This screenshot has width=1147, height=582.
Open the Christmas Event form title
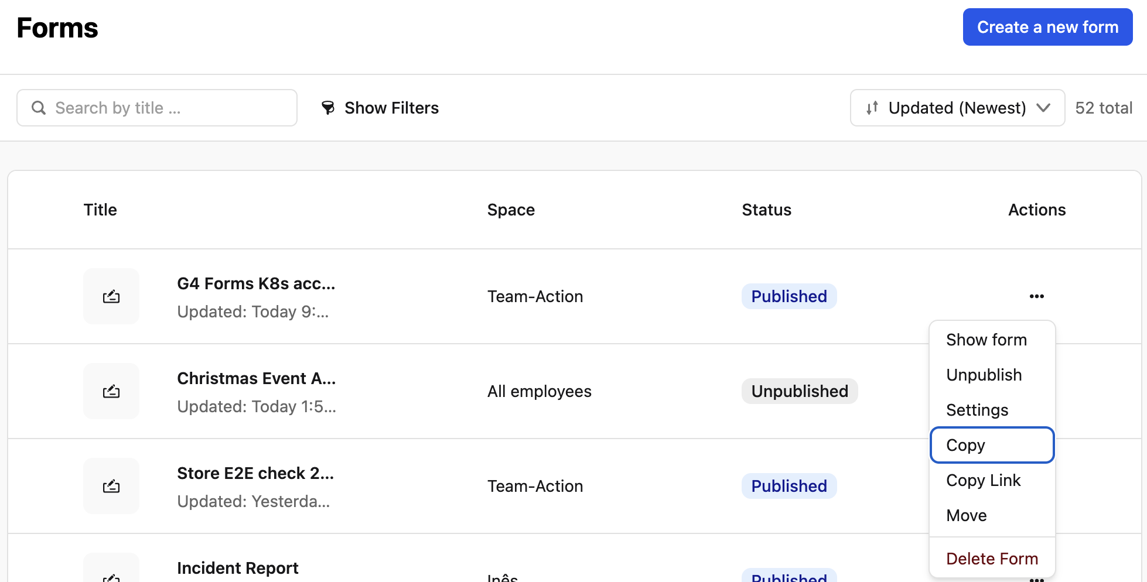(257, 378)
